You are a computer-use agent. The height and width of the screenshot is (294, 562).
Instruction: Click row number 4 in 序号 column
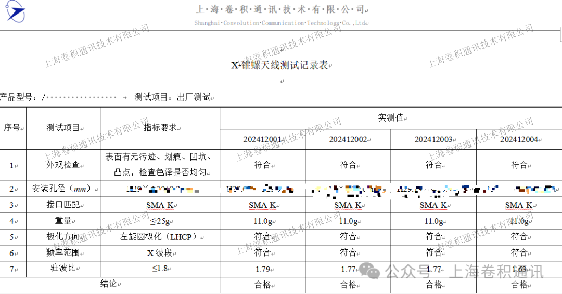tap(12, 221)
